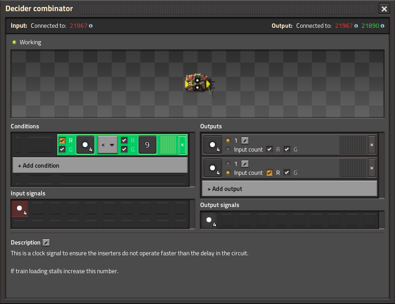
Task: Click info icon beside input network 21967
Action: pyautogui.click(x=91, y=26)
